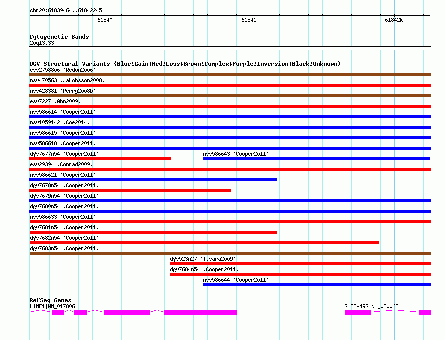
Task: Click the brown esv2758806 (Redon2006) variant bar
Action: 230,75
